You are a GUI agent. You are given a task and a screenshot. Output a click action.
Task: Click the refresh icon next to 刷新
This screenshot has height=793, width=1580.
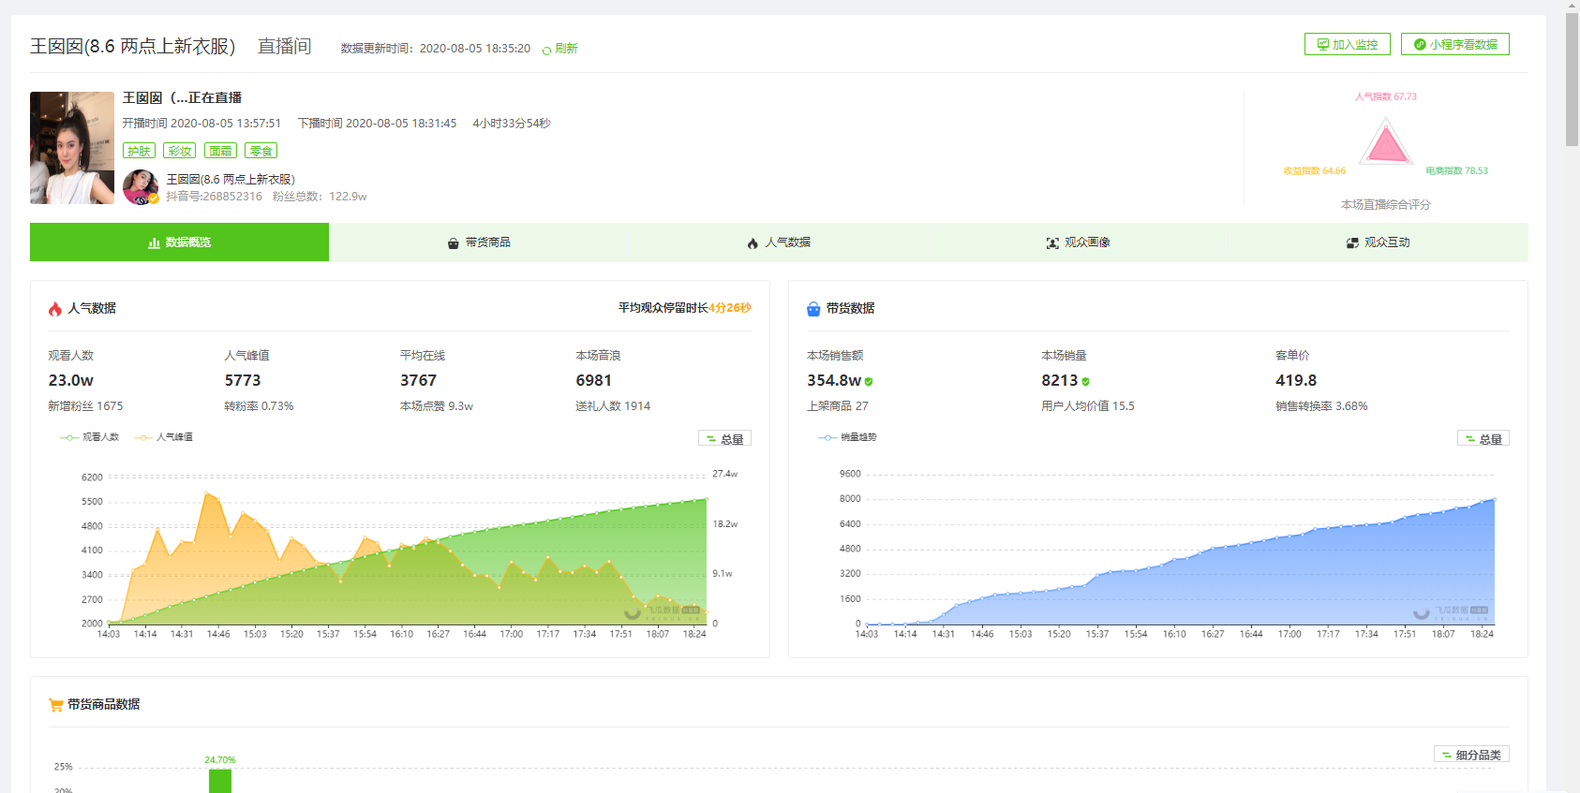click(x=546, y=50)
